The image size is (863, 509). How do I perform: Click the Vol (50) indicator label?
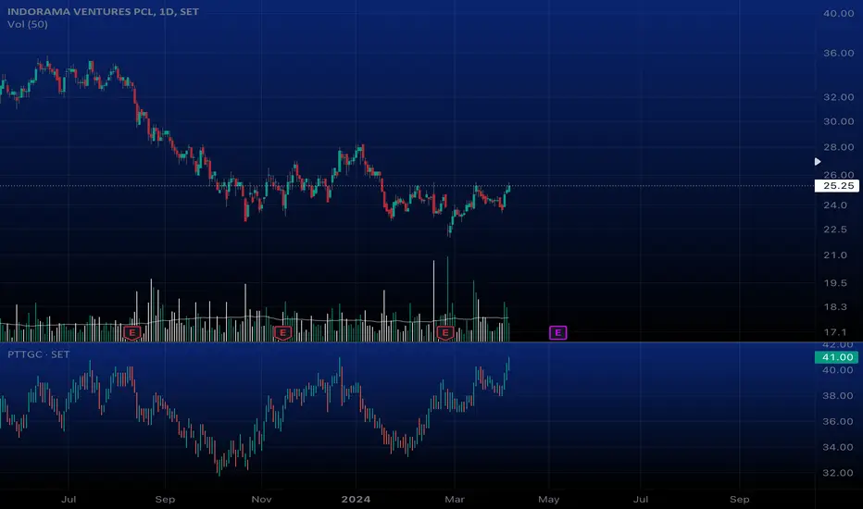tap(28, 24)
